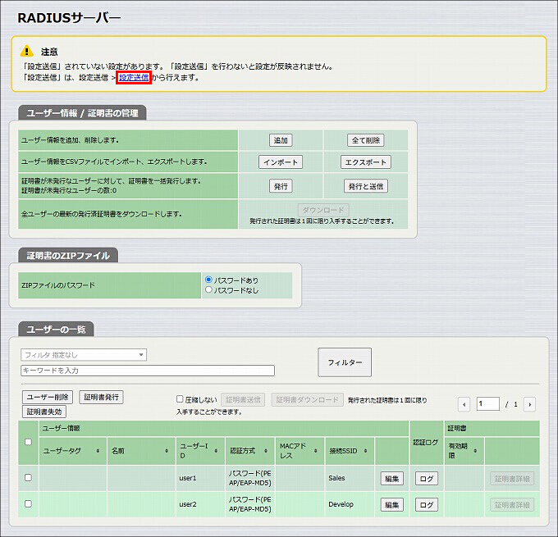Screen dimensions: 558x537
Task: Select the パスワードなし radio option
Action: coord(209,290)
